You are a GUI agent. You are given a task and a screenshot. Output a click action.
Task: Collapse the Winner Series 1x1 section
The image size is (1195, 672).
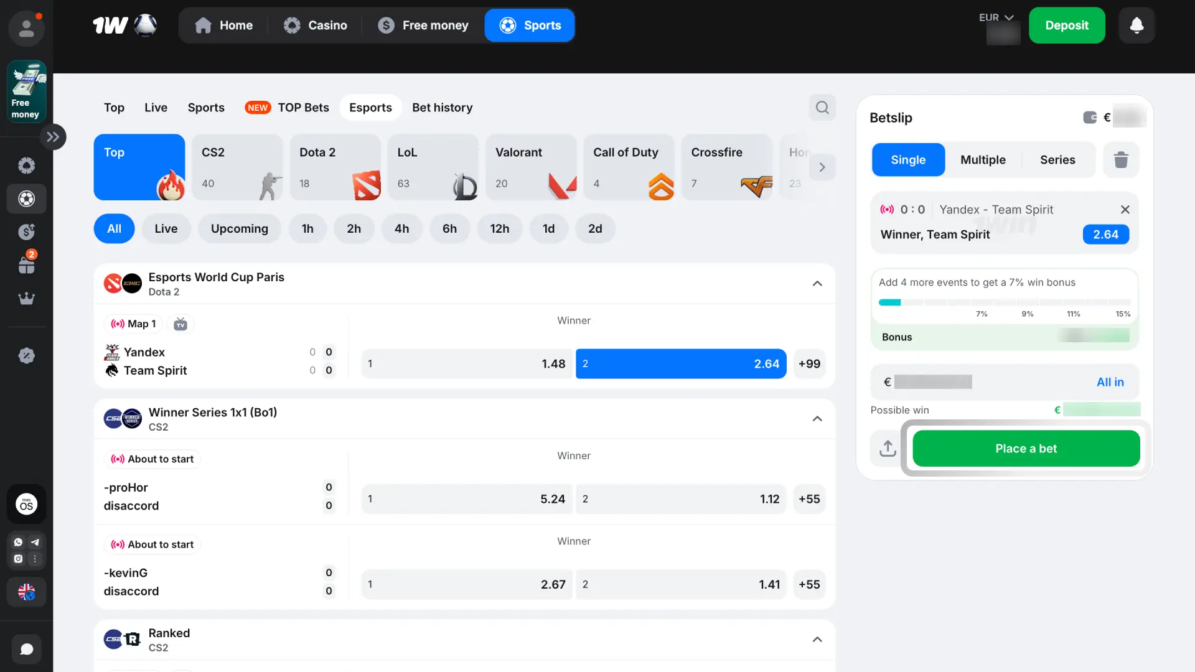(x=817, y=419)
